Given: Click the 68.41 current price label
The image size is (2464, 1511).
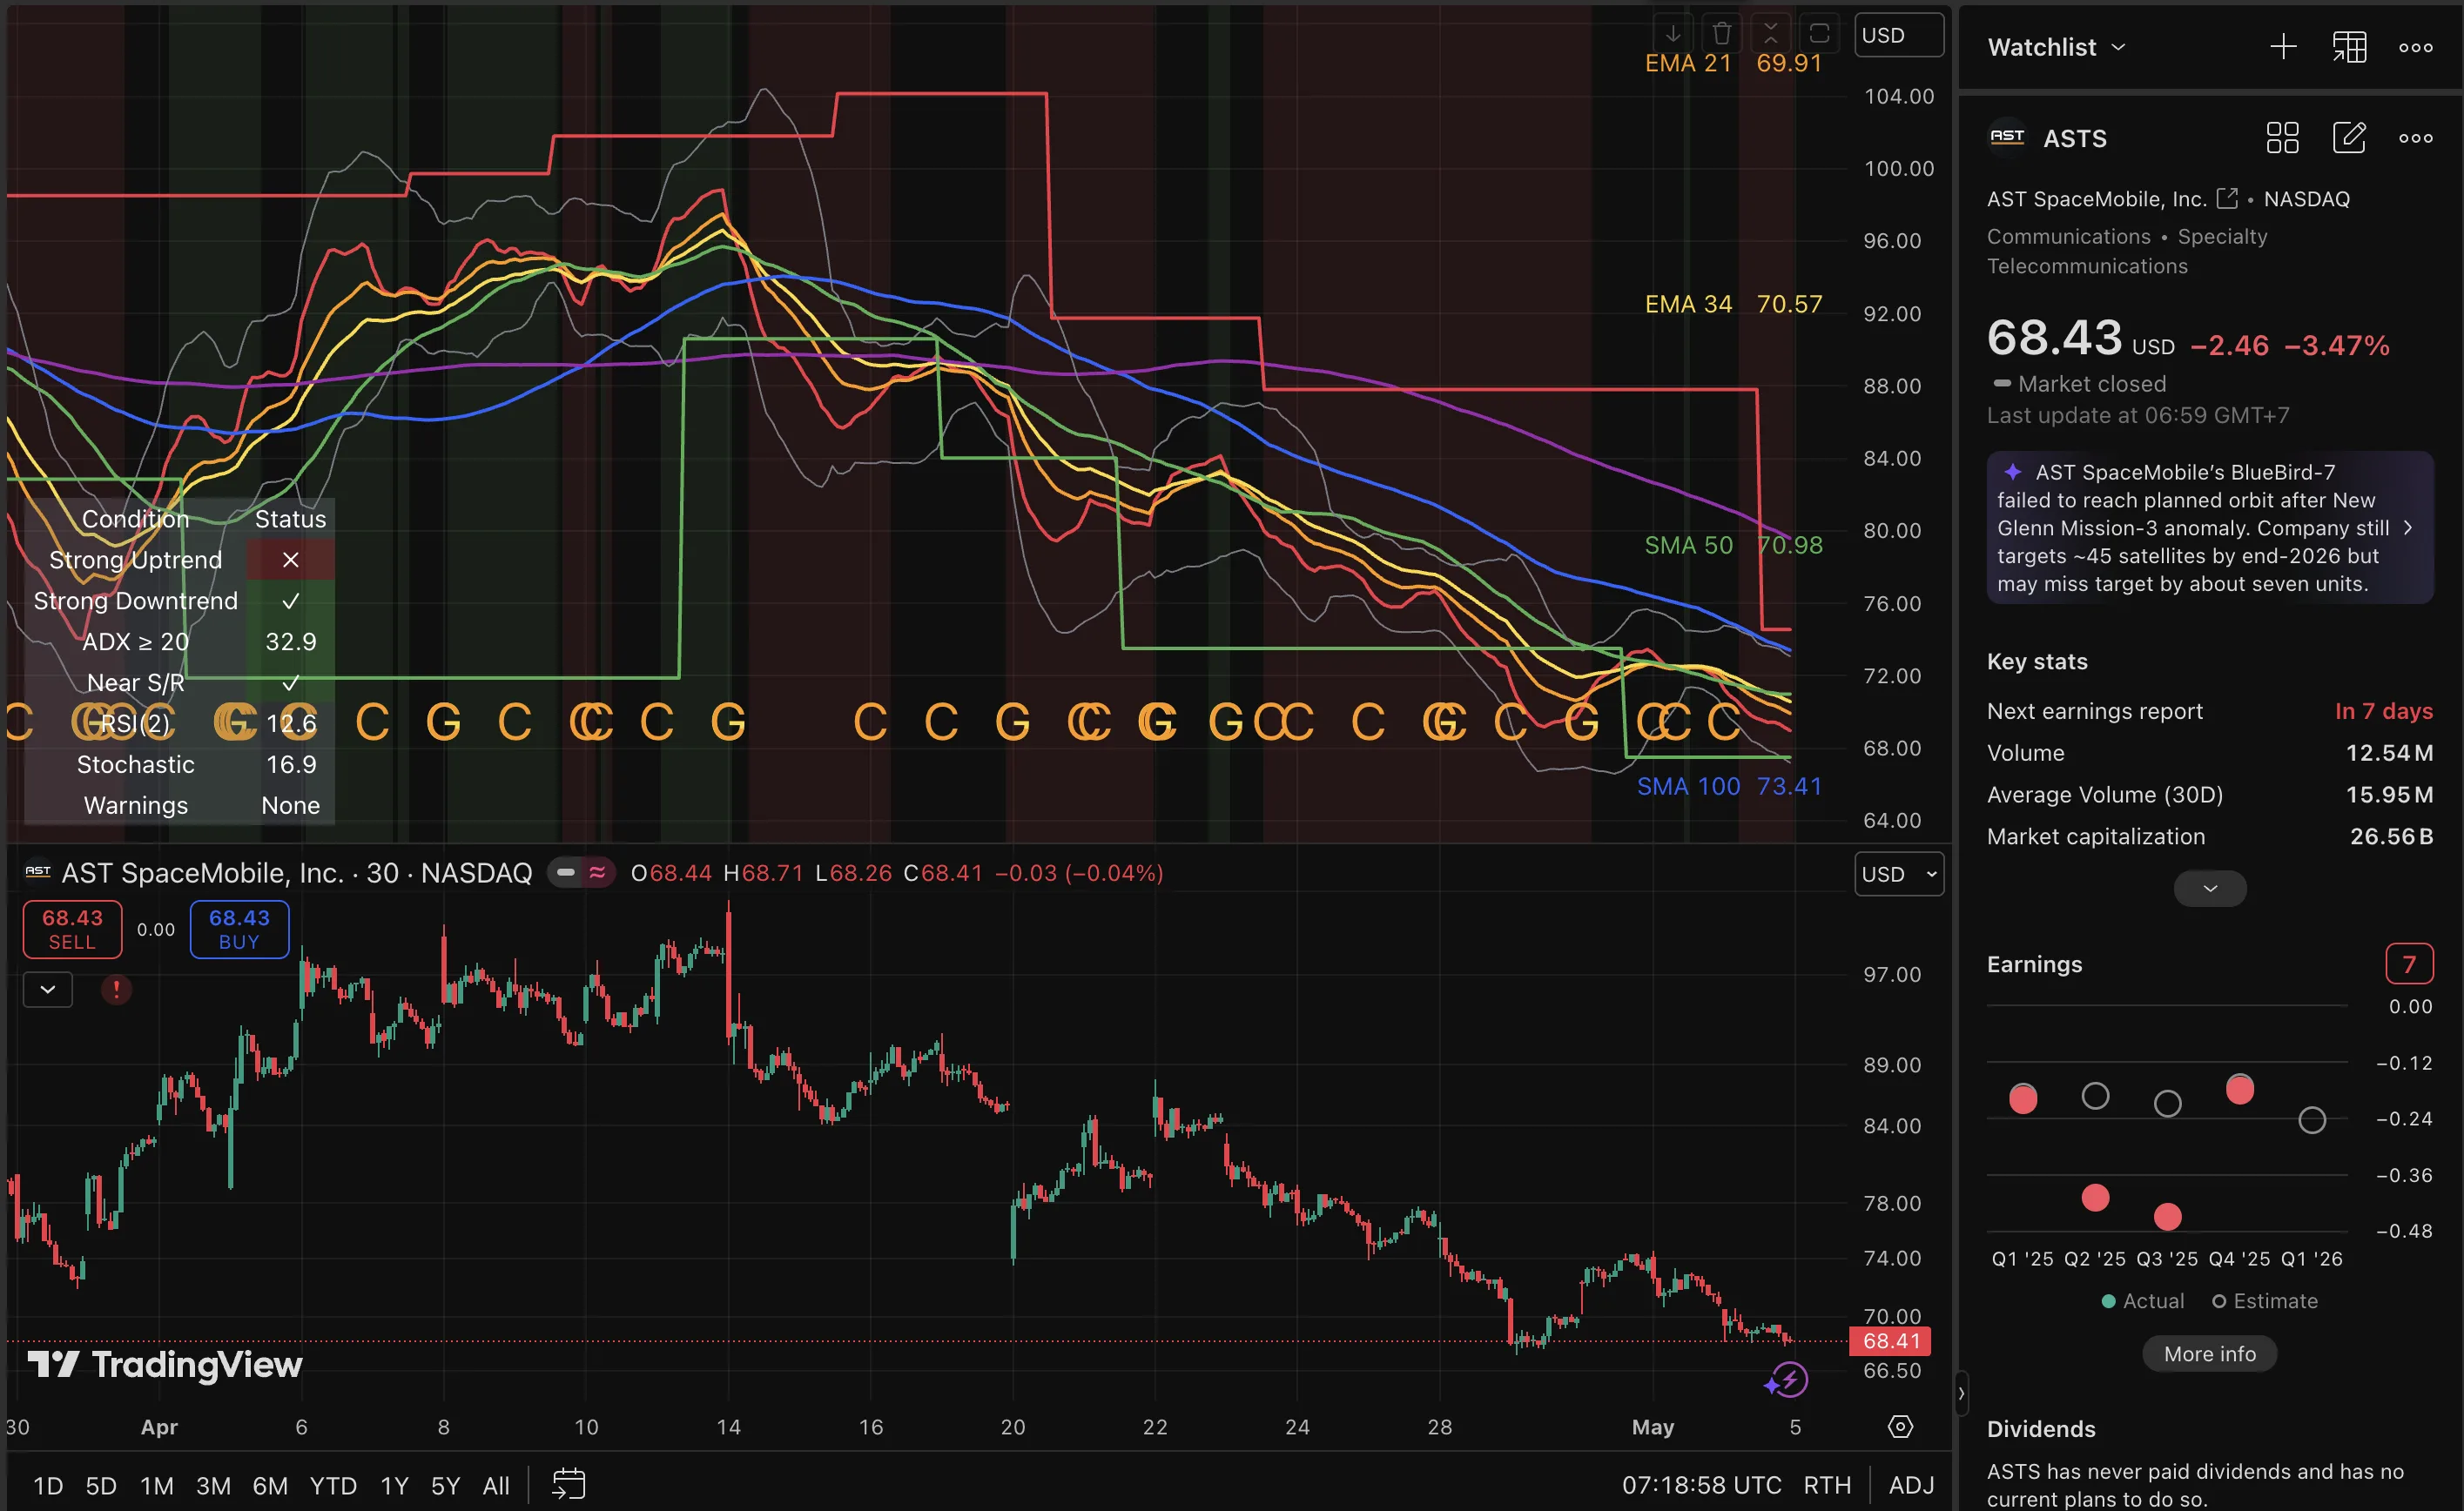Looking at the screenshot, I should click(1890, 1341).
